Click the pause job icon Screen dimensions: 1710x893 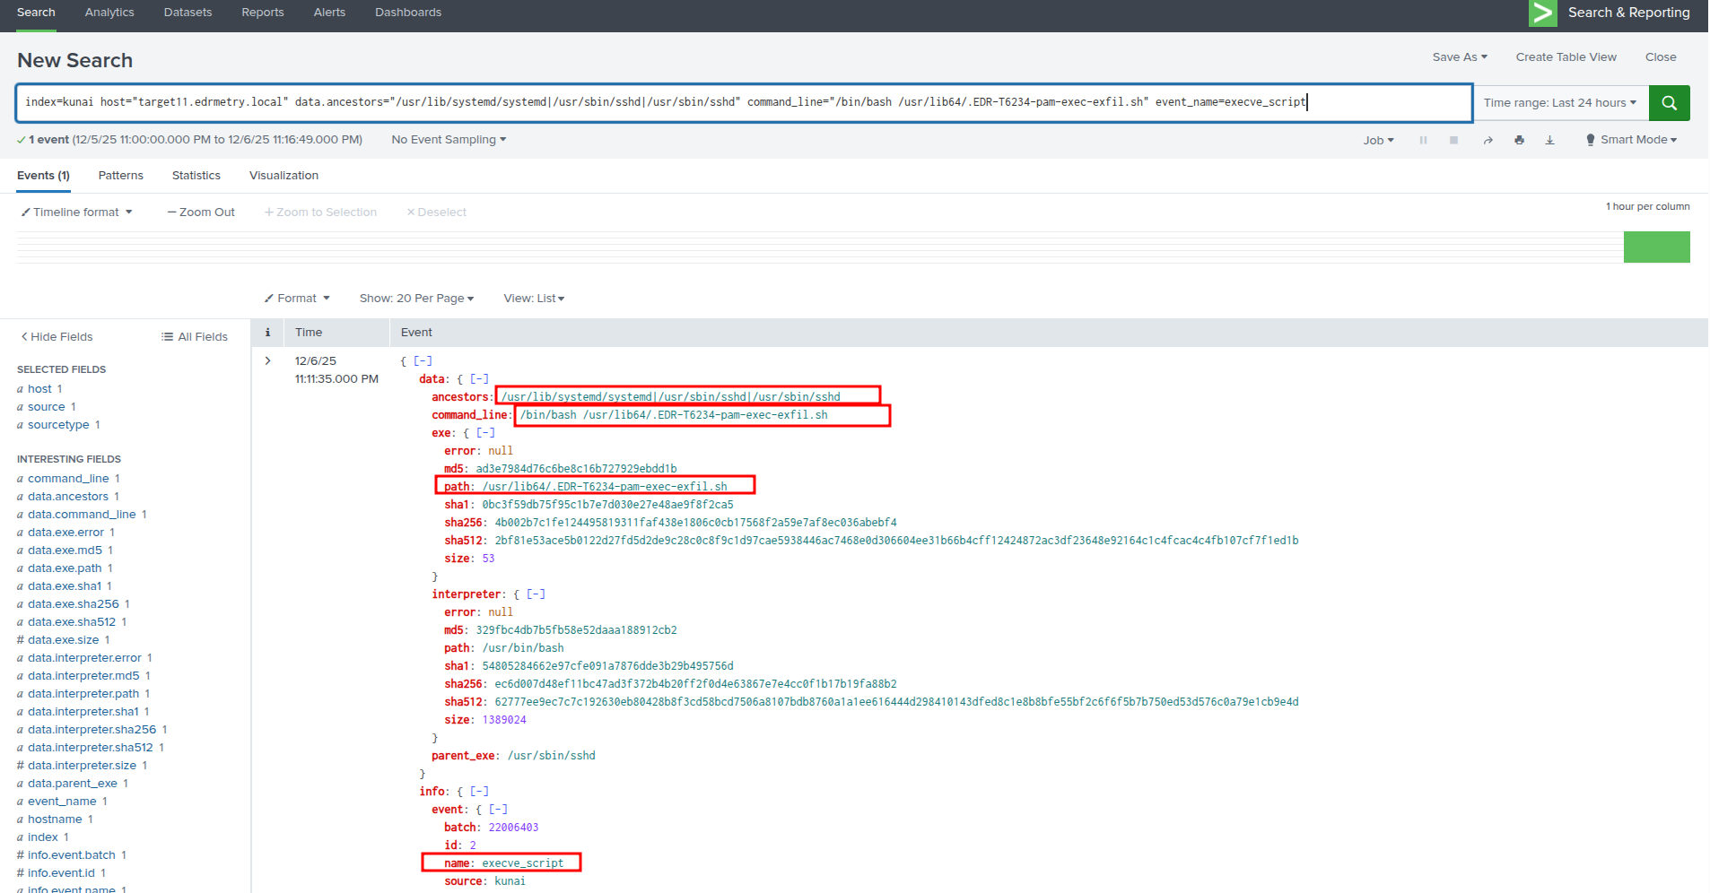pos(1423,141)
